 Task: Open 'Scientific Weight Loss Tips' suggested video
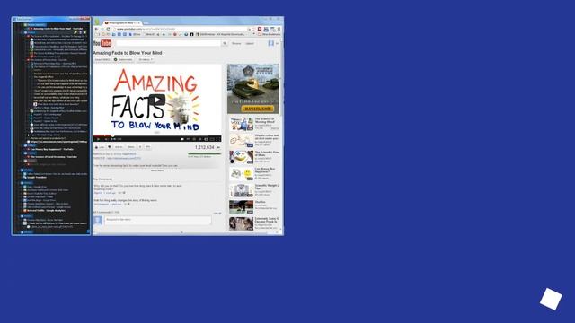254,190
